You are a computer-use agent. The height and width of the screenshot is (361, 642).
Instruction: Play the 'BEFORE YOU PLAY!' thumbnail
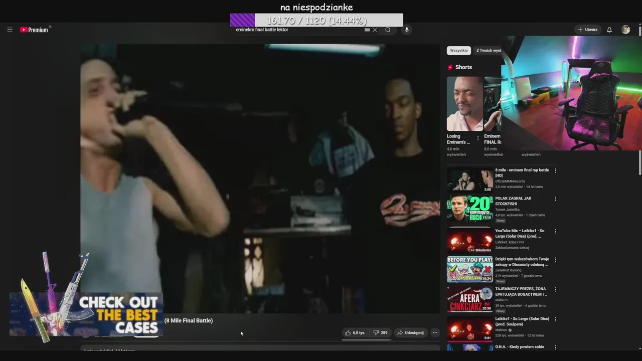point(470,269)
